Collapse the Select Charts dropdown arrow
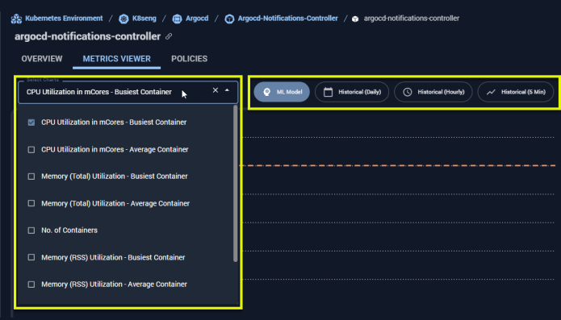 coord(227,90)
